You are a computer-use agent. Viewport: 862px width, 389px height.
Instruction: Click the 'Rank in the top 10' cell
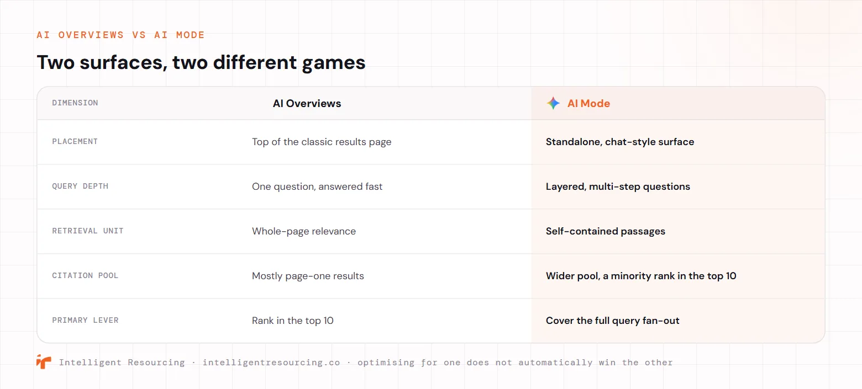[293, 321]
